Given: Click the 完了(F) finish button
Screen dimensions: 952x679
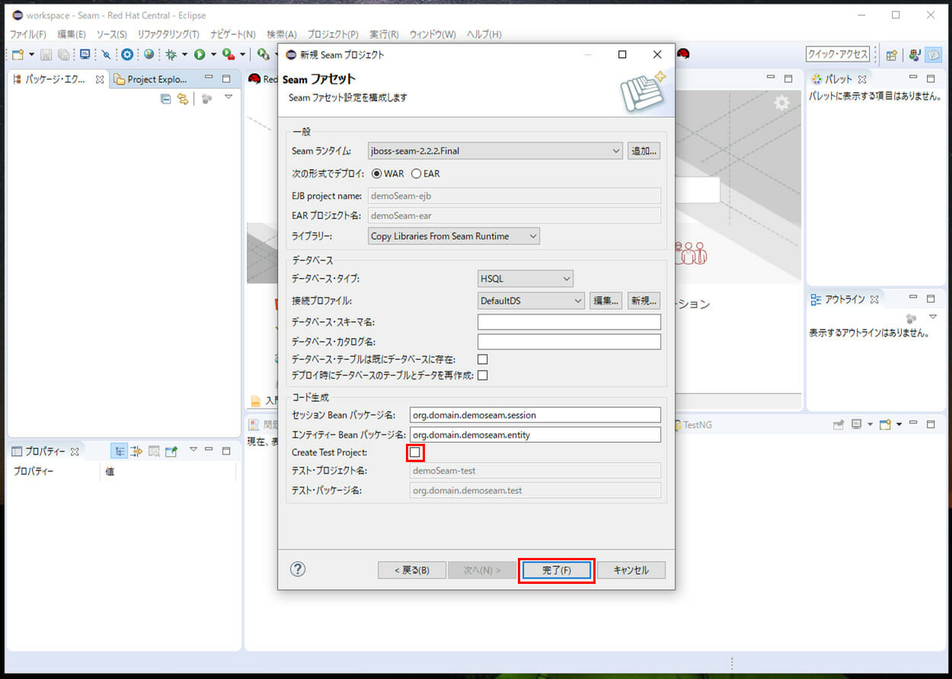Looking at the screenshot, I should pos(556,570).
